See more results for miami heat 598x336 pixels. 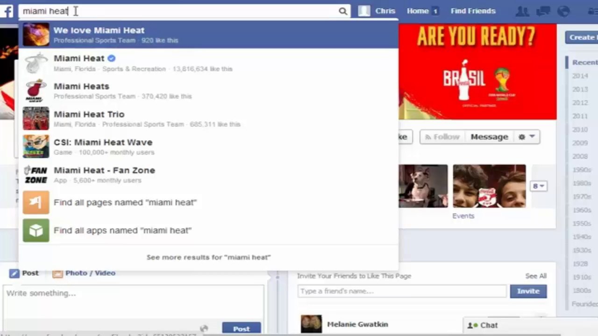(208, 257)
